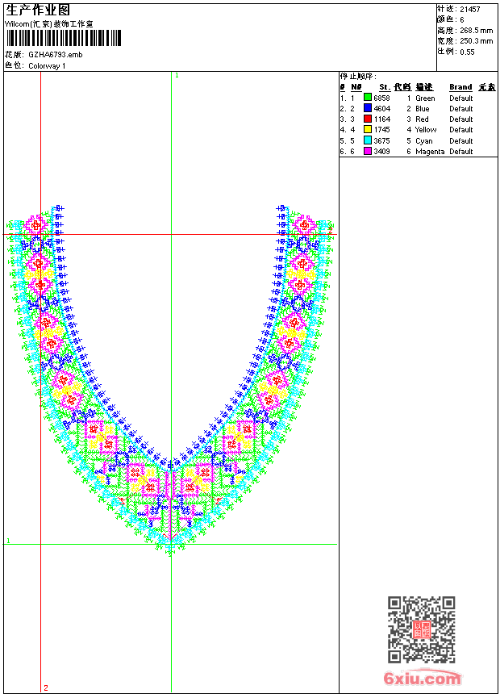
Task: Click the 生产作业图 title heading
Action: tap(38, 10)
